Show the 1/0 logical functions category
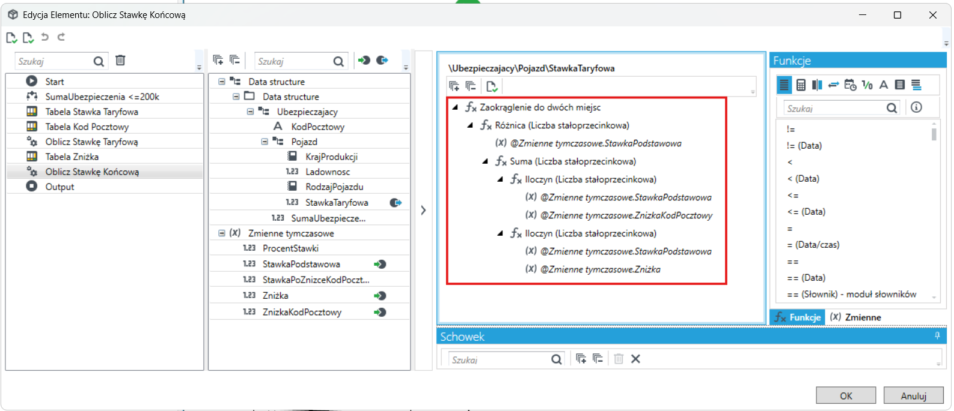Image resolution: width=954 pixels, height=411 pixels. click(x=867, y=85)
